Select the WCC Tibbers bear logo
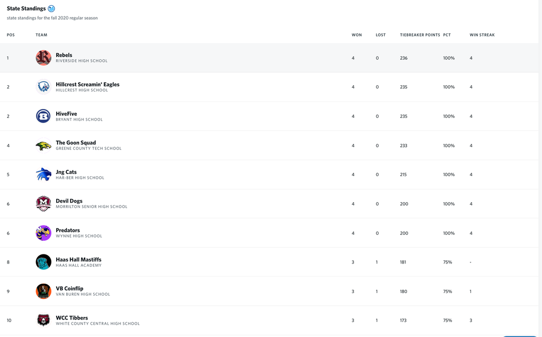 point(43,321)
